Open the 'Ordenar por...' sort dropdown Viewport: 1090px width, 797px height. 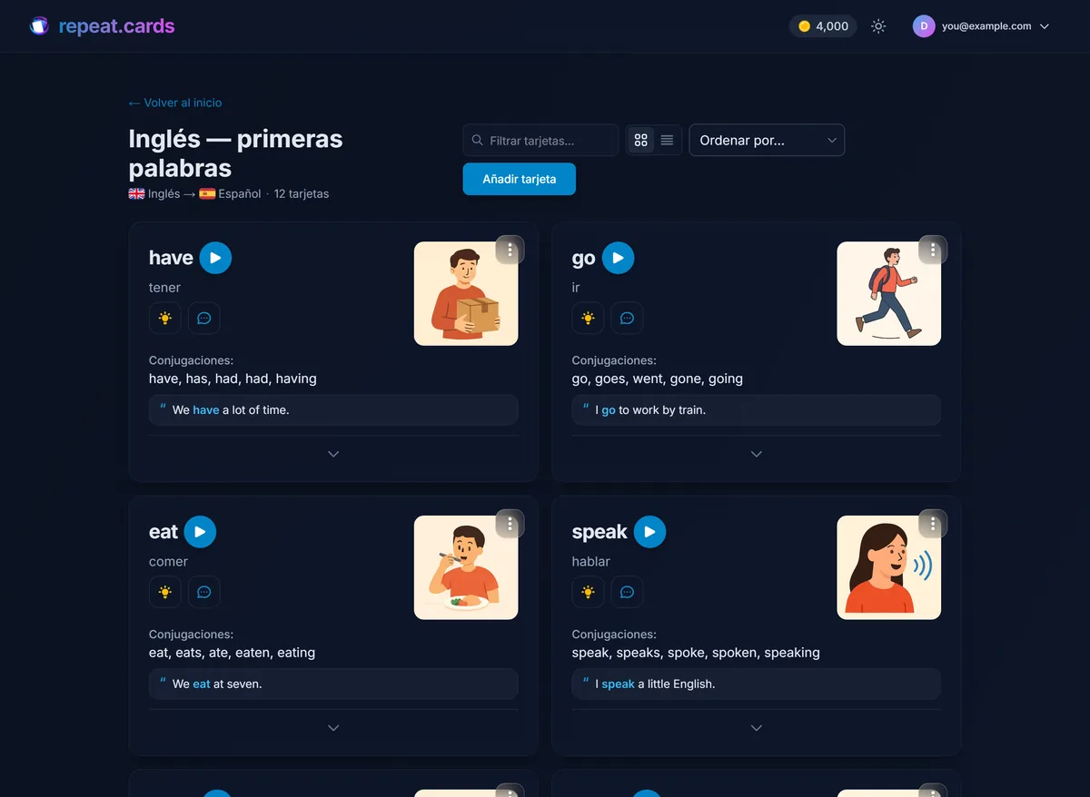[767, 140]
